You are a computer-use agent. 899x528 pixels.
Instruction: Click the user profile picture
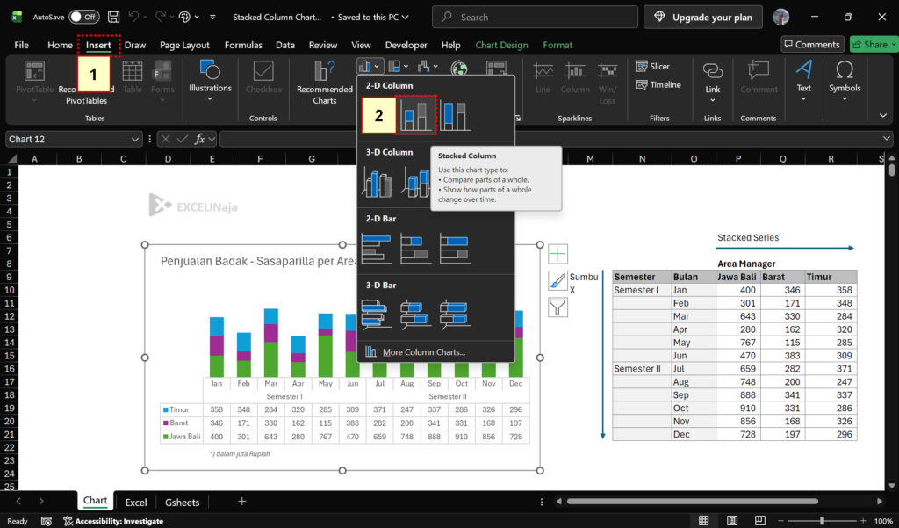780,18
